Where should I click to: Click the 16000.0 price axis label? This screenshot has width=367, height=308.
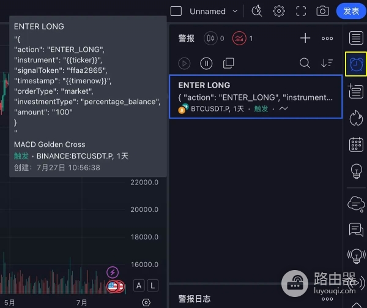tap(144, 265)
